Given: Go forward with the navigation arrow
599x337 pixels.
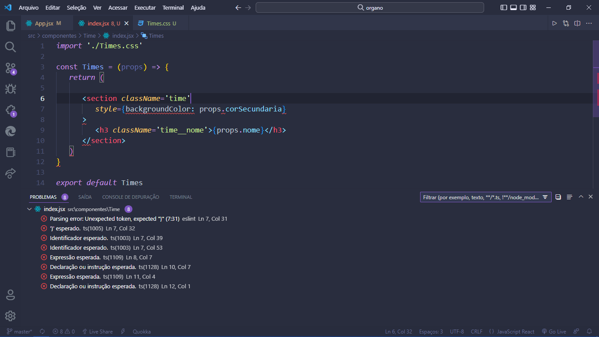Looking at the screenshot, I should tap(249, 7).
